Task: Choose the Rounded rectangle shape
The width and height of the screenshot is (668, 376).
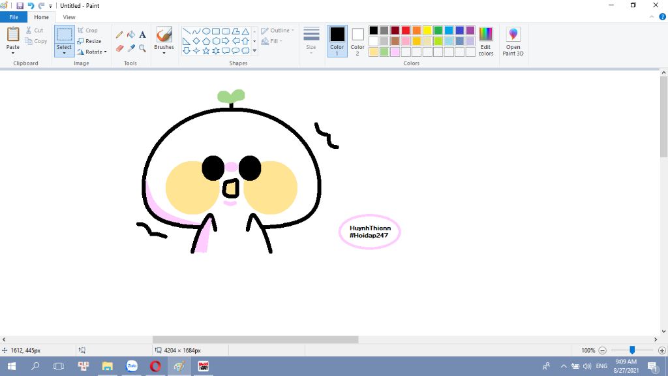Action: pyautogui.click(x=226, y=31)
